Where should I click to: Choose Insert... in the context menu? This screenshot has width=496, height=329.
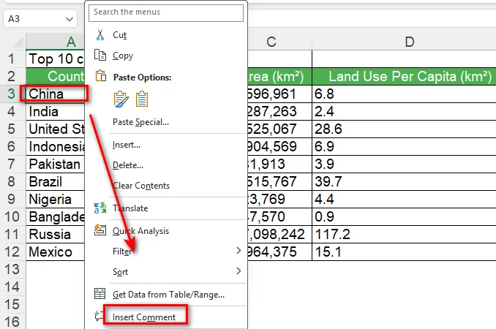tap(127, 145)
